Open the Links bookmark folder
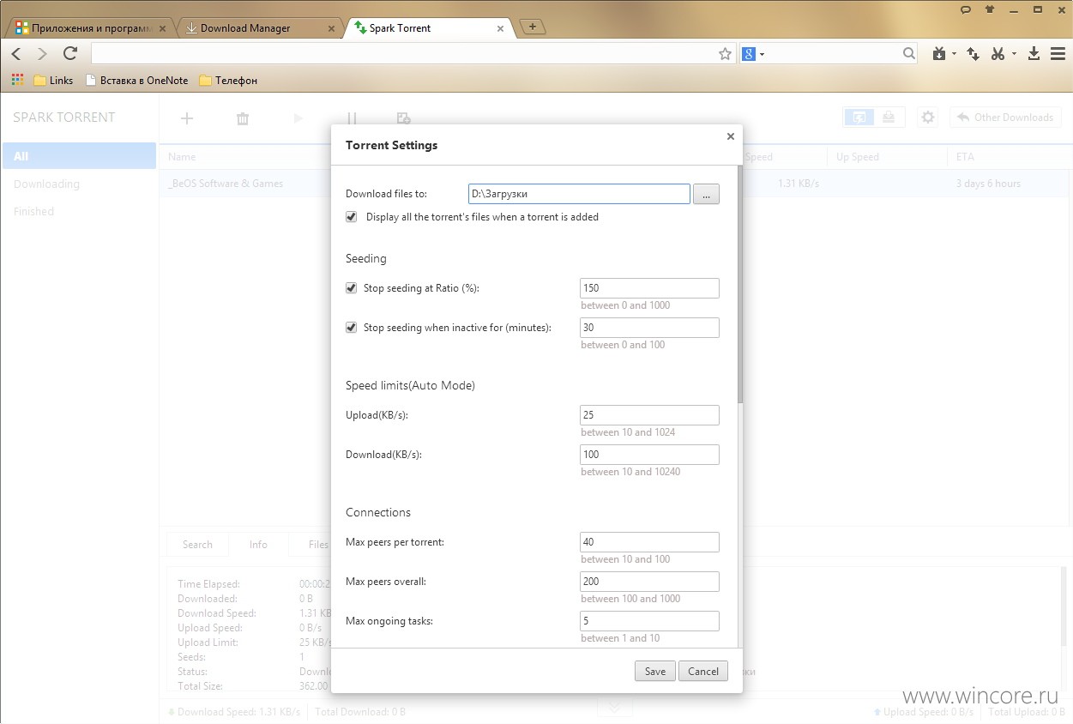The height and width of the screenshot is (724, 1073). click(53, 80)
